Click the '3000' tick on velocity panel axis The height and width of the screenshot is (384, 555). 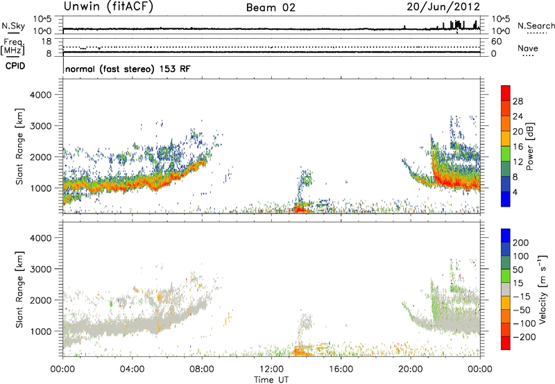[40, 269]
